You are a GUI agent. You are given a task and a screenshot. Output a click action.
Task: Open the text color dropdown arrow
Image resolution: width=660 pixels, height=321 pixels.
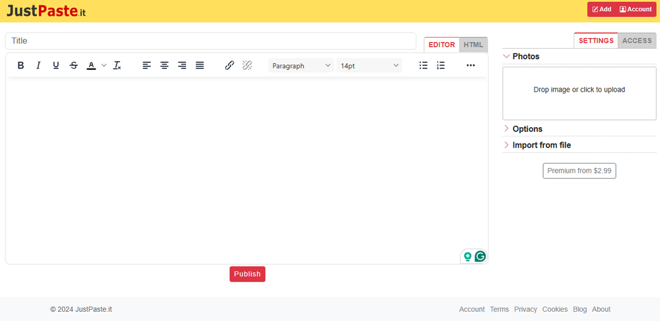[x=104, y=65]
